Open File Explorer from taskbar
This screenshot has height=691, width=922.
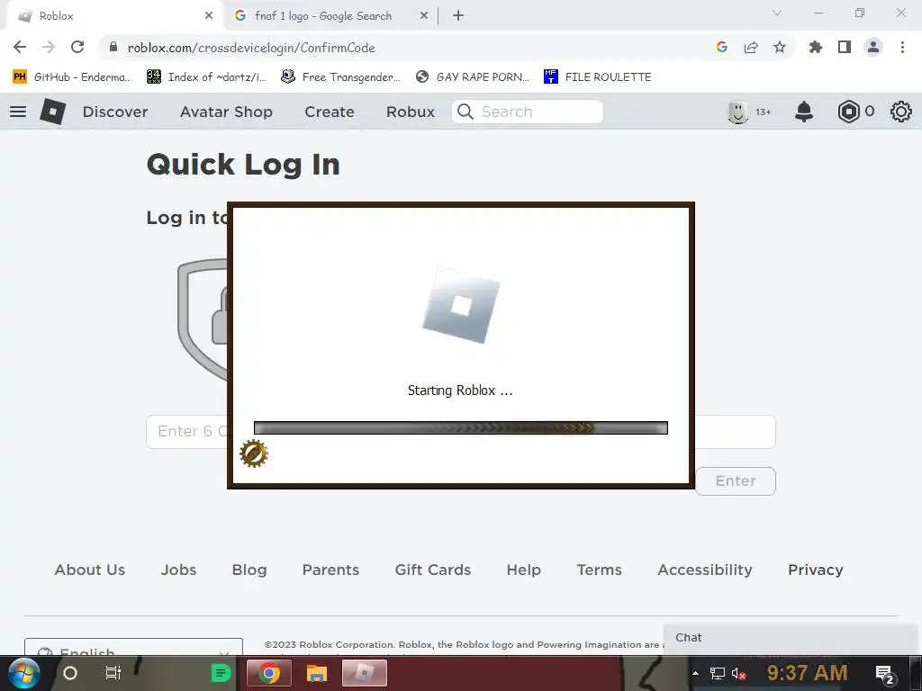316,673
